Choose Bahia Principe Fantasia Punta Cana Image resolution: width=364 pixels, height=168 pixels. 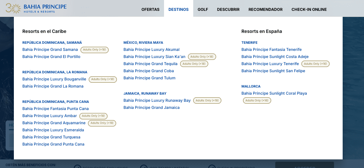pyautogui.click(x=55, y=109)
